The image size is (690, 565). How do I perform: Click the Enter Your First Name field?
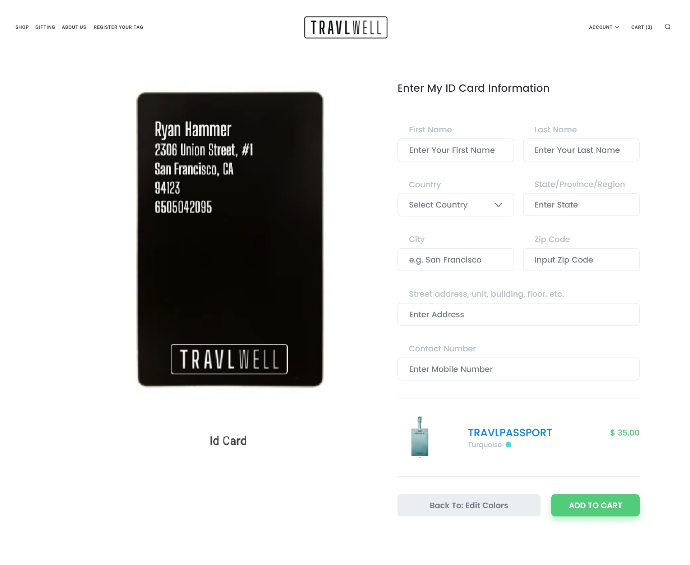click(455, 150)
